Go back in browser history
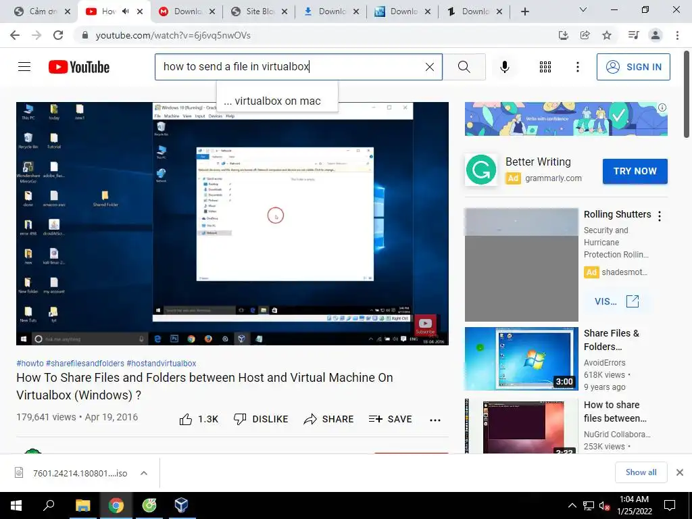692x519 pixels. click(x=15, y=35)
